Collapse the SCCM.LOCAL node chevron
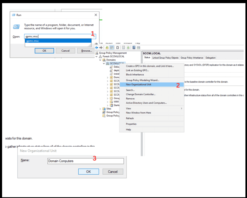The height and width of the screenshot is (198, 247). coord(104,63)
